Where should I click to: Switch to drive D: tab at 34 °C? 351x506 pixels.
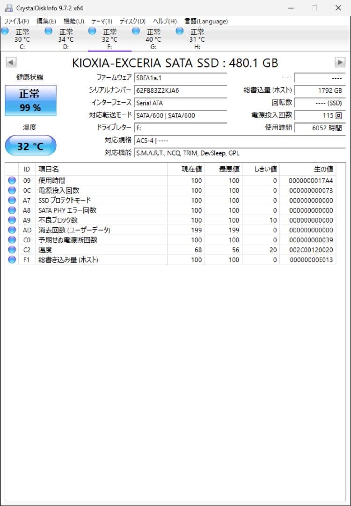click(x=66, y=39)
